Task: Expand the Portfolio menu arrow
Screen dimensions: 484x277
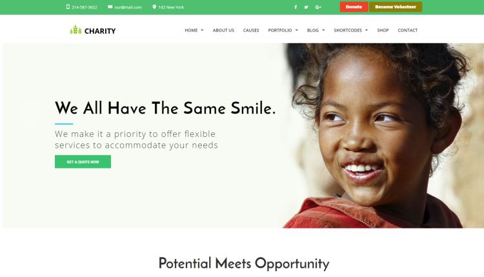Action: 297,30
